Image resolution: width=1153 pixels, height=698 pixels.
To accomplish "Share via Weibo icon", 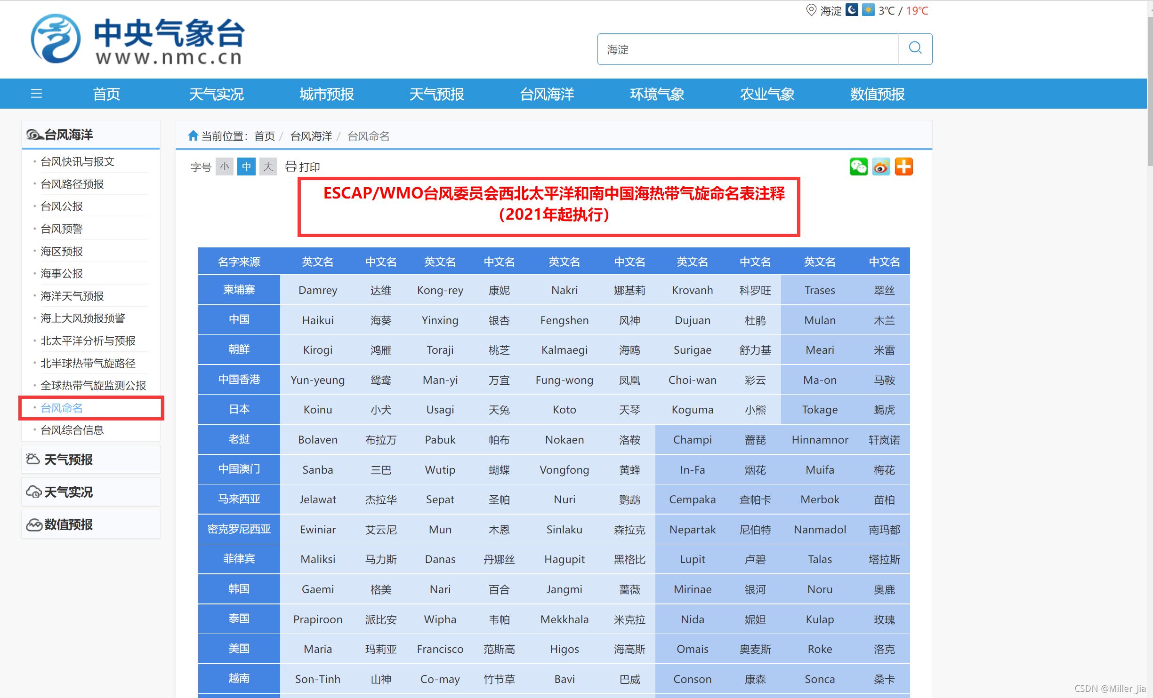I will [881, 167].
